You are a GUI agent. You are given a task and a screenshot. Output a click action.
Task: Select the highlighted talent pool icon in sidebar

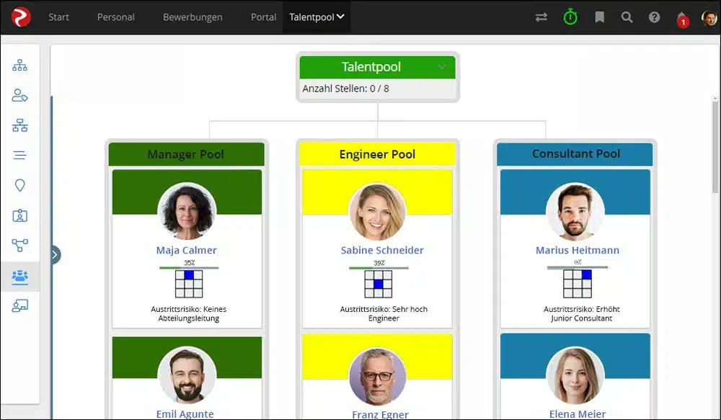tap(19, 276)
